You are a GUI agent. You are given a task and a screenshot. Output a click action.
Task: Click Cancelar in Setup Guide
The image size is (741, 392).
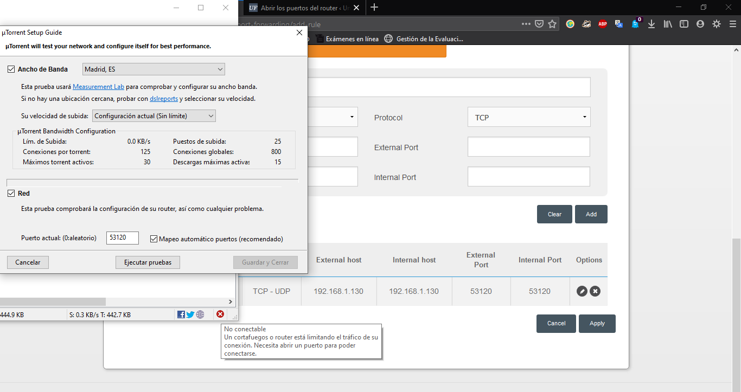pos(28,262)
